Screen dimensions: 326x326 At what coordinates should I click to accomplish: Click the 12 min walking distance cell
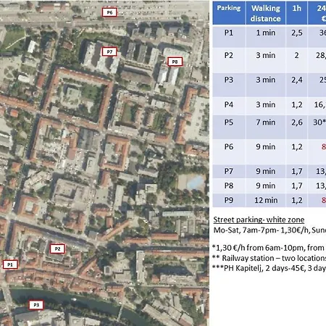(266, 200)
